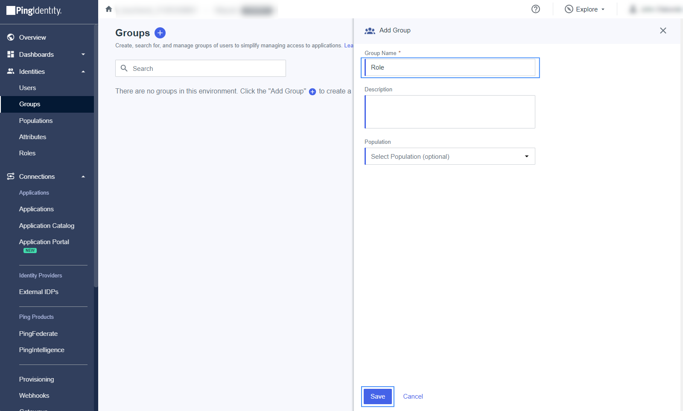The width and height of the screenshot is (683, 411).
Task: Click the blue plus icon beside Groups heading
Action: [x=160, y=33]
